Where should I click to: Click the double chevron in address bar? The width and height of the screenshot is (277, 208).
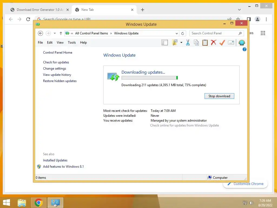coord(72,33)
